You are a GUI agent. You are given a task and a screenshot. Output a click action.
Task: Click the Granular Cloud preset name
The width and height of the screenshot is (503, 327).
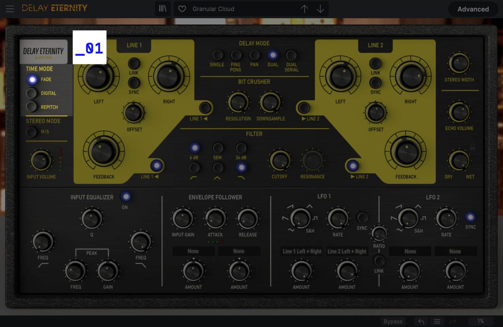(x=213, y=9)
